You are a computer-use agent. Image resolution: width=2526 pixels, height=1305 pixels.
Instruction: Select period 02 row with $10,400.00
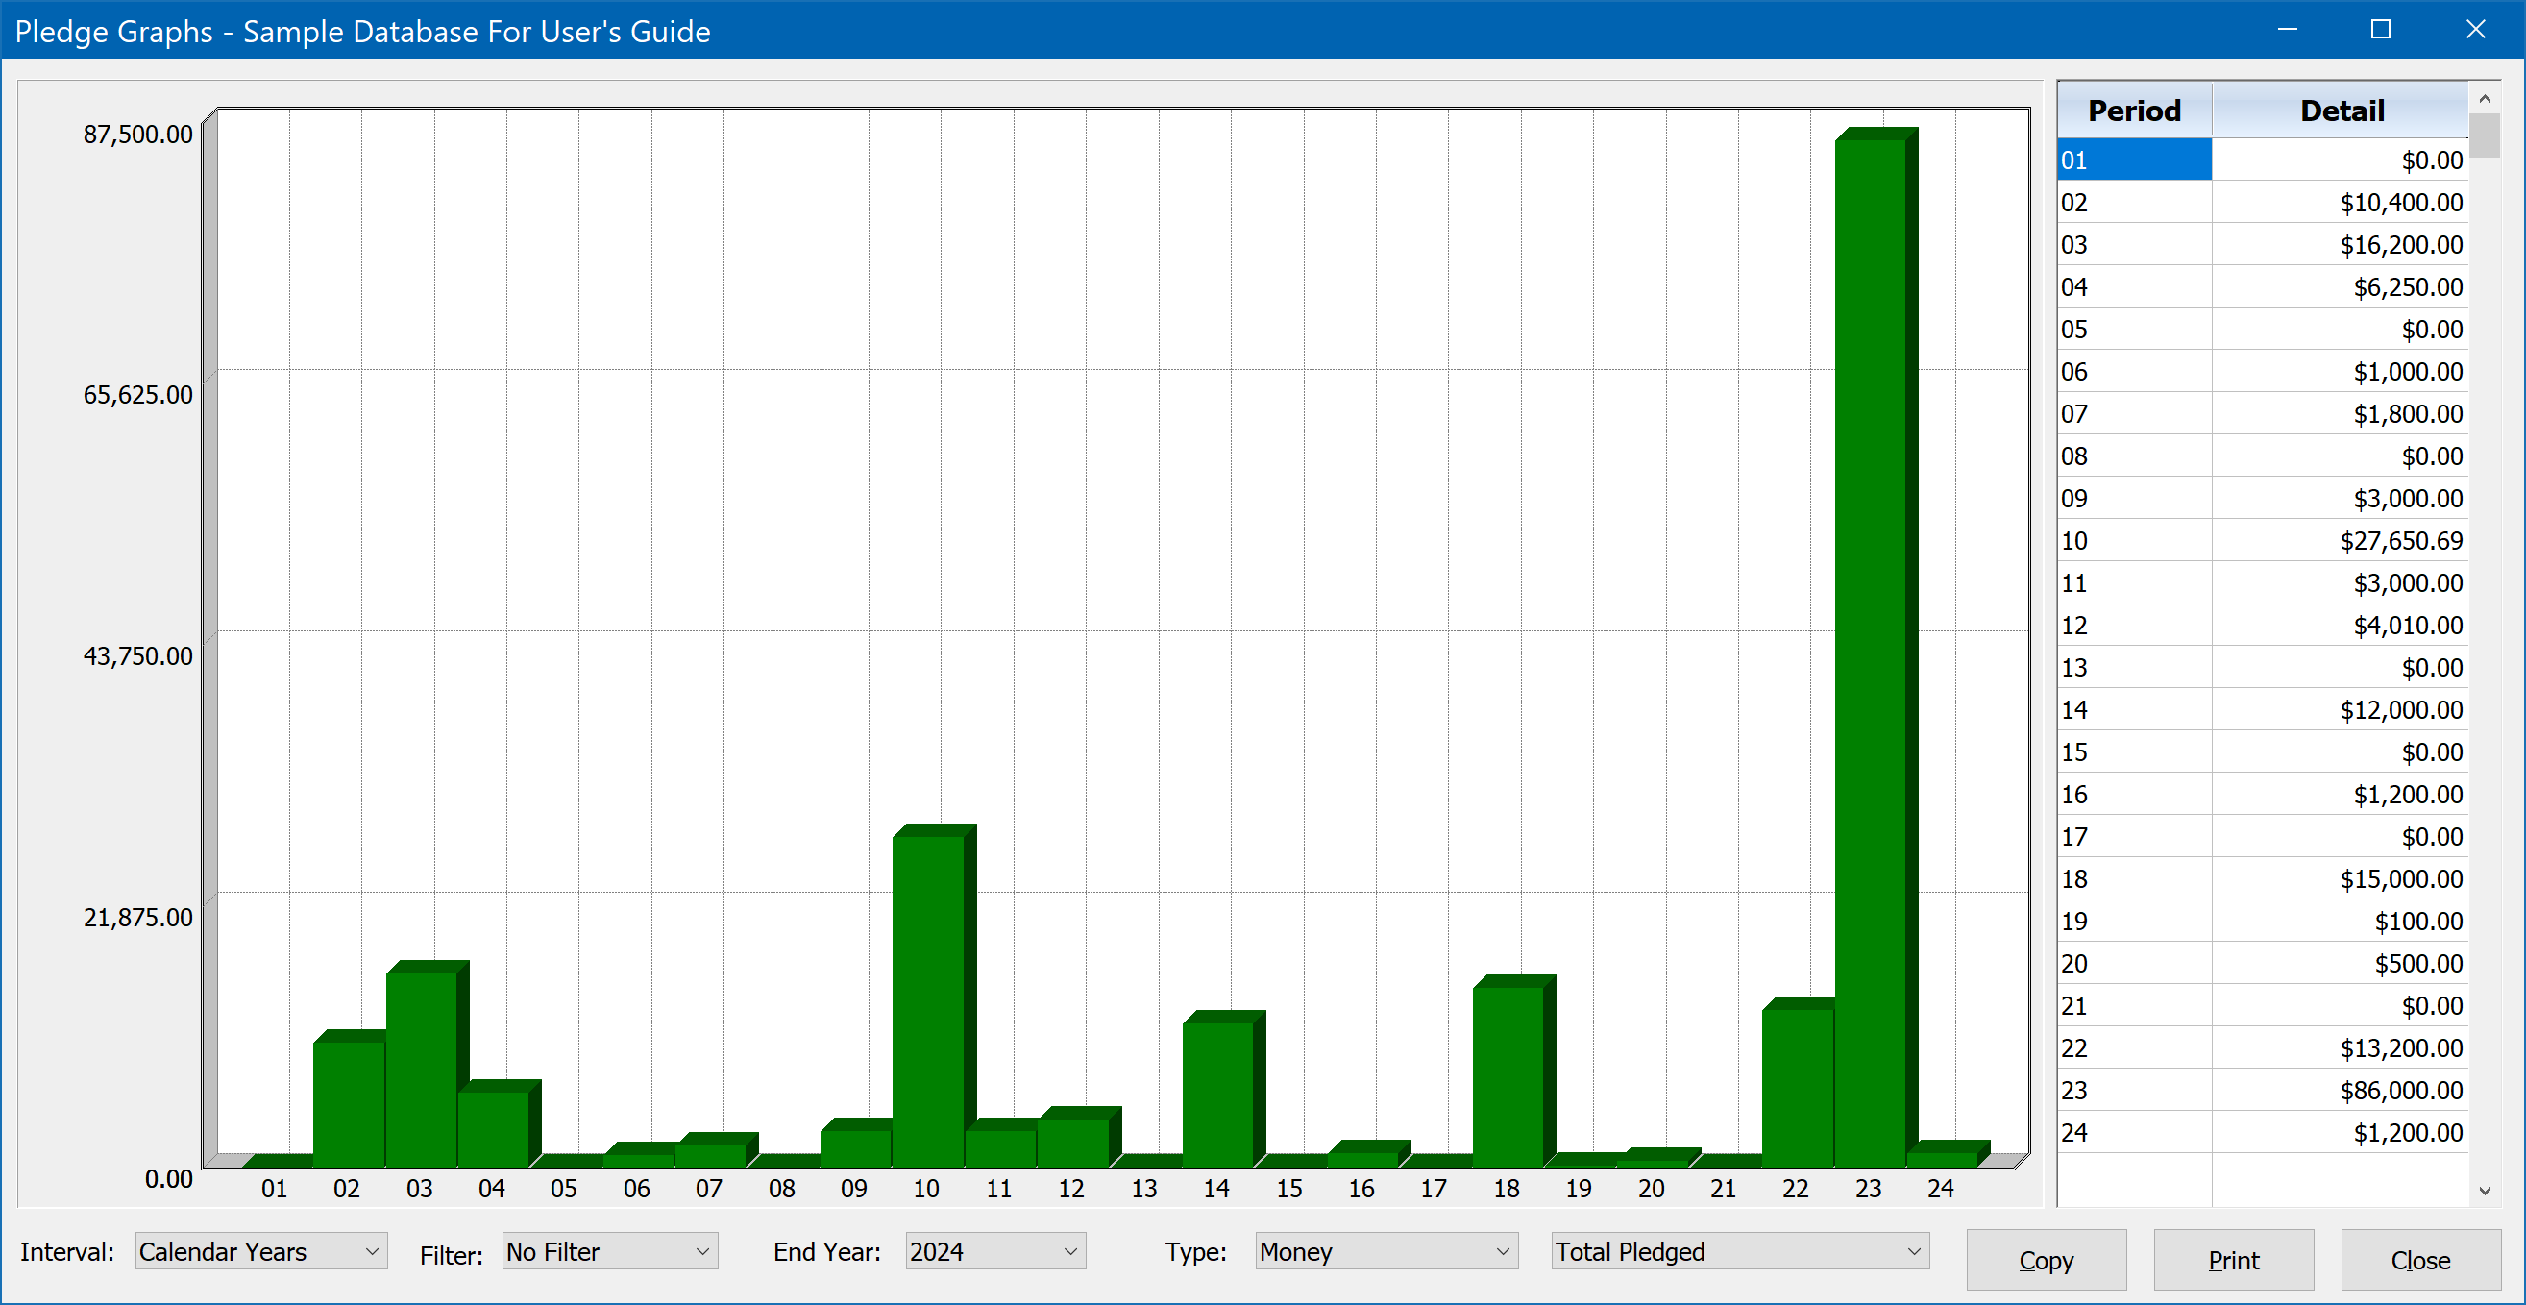click(2262, 202)
